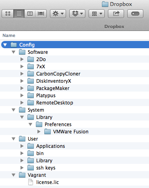Click the Share toolbar button
149x188 pixels.
(x=116, y=14)
